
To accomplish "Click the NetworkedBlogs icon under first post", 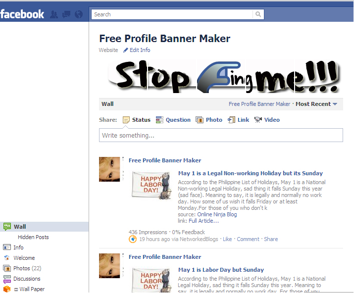I will pyautogui.click(x=133, y=239).
